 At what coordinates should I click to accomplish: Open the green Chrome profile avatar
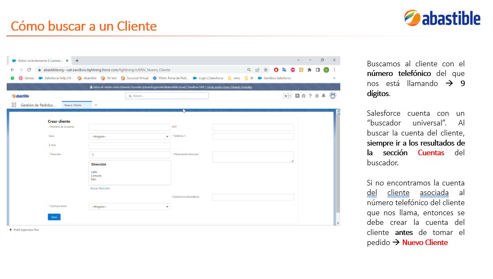coord(326,70)
